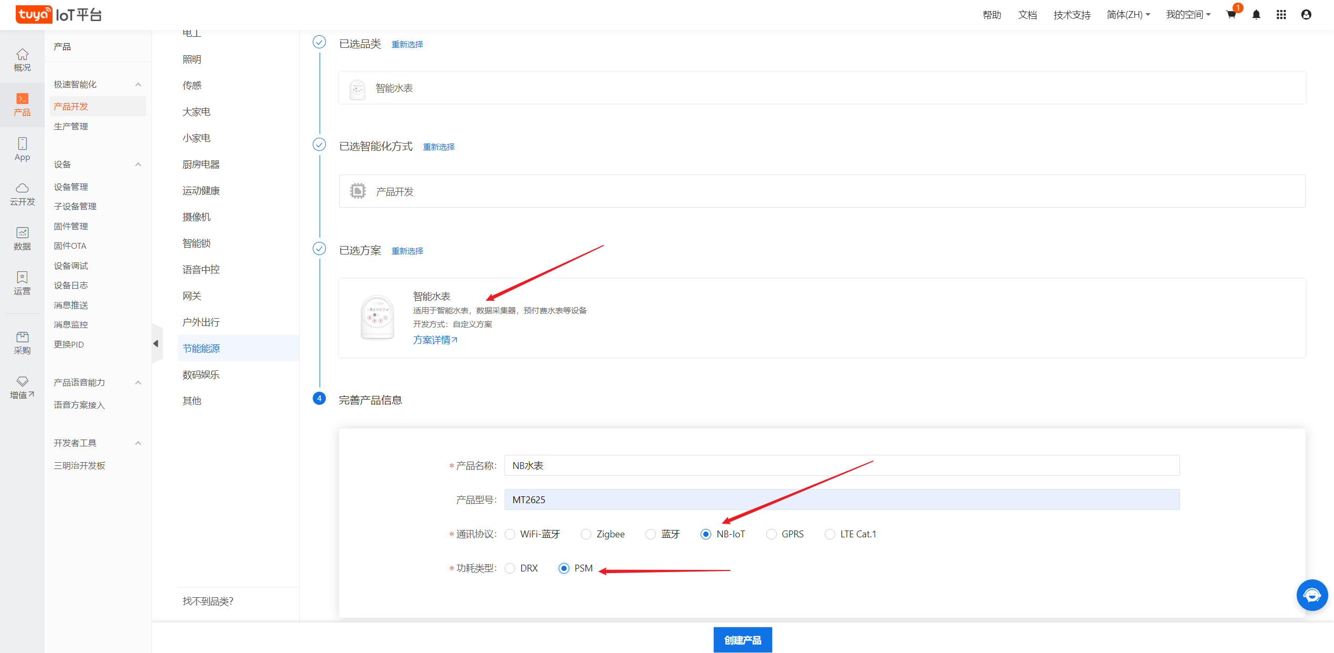The height and width of the screenshot is (653, 1334).
Task: Click the notification bell icon
Action: point(1256,14)
